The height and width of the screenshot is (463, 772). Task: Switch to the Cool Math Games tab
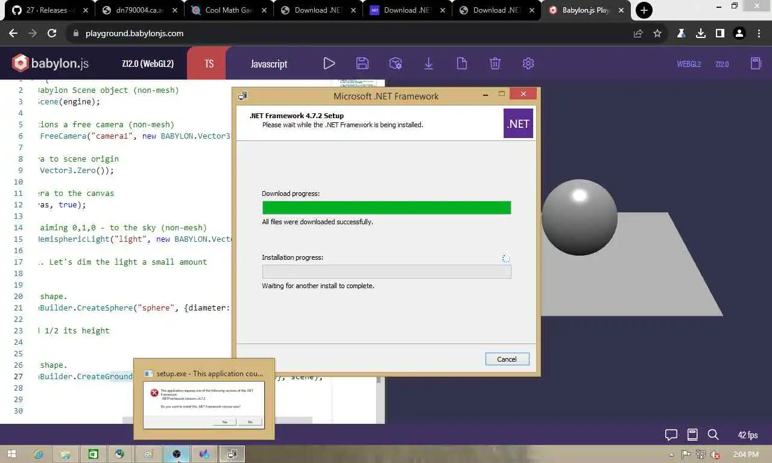(x=229, y=10)
